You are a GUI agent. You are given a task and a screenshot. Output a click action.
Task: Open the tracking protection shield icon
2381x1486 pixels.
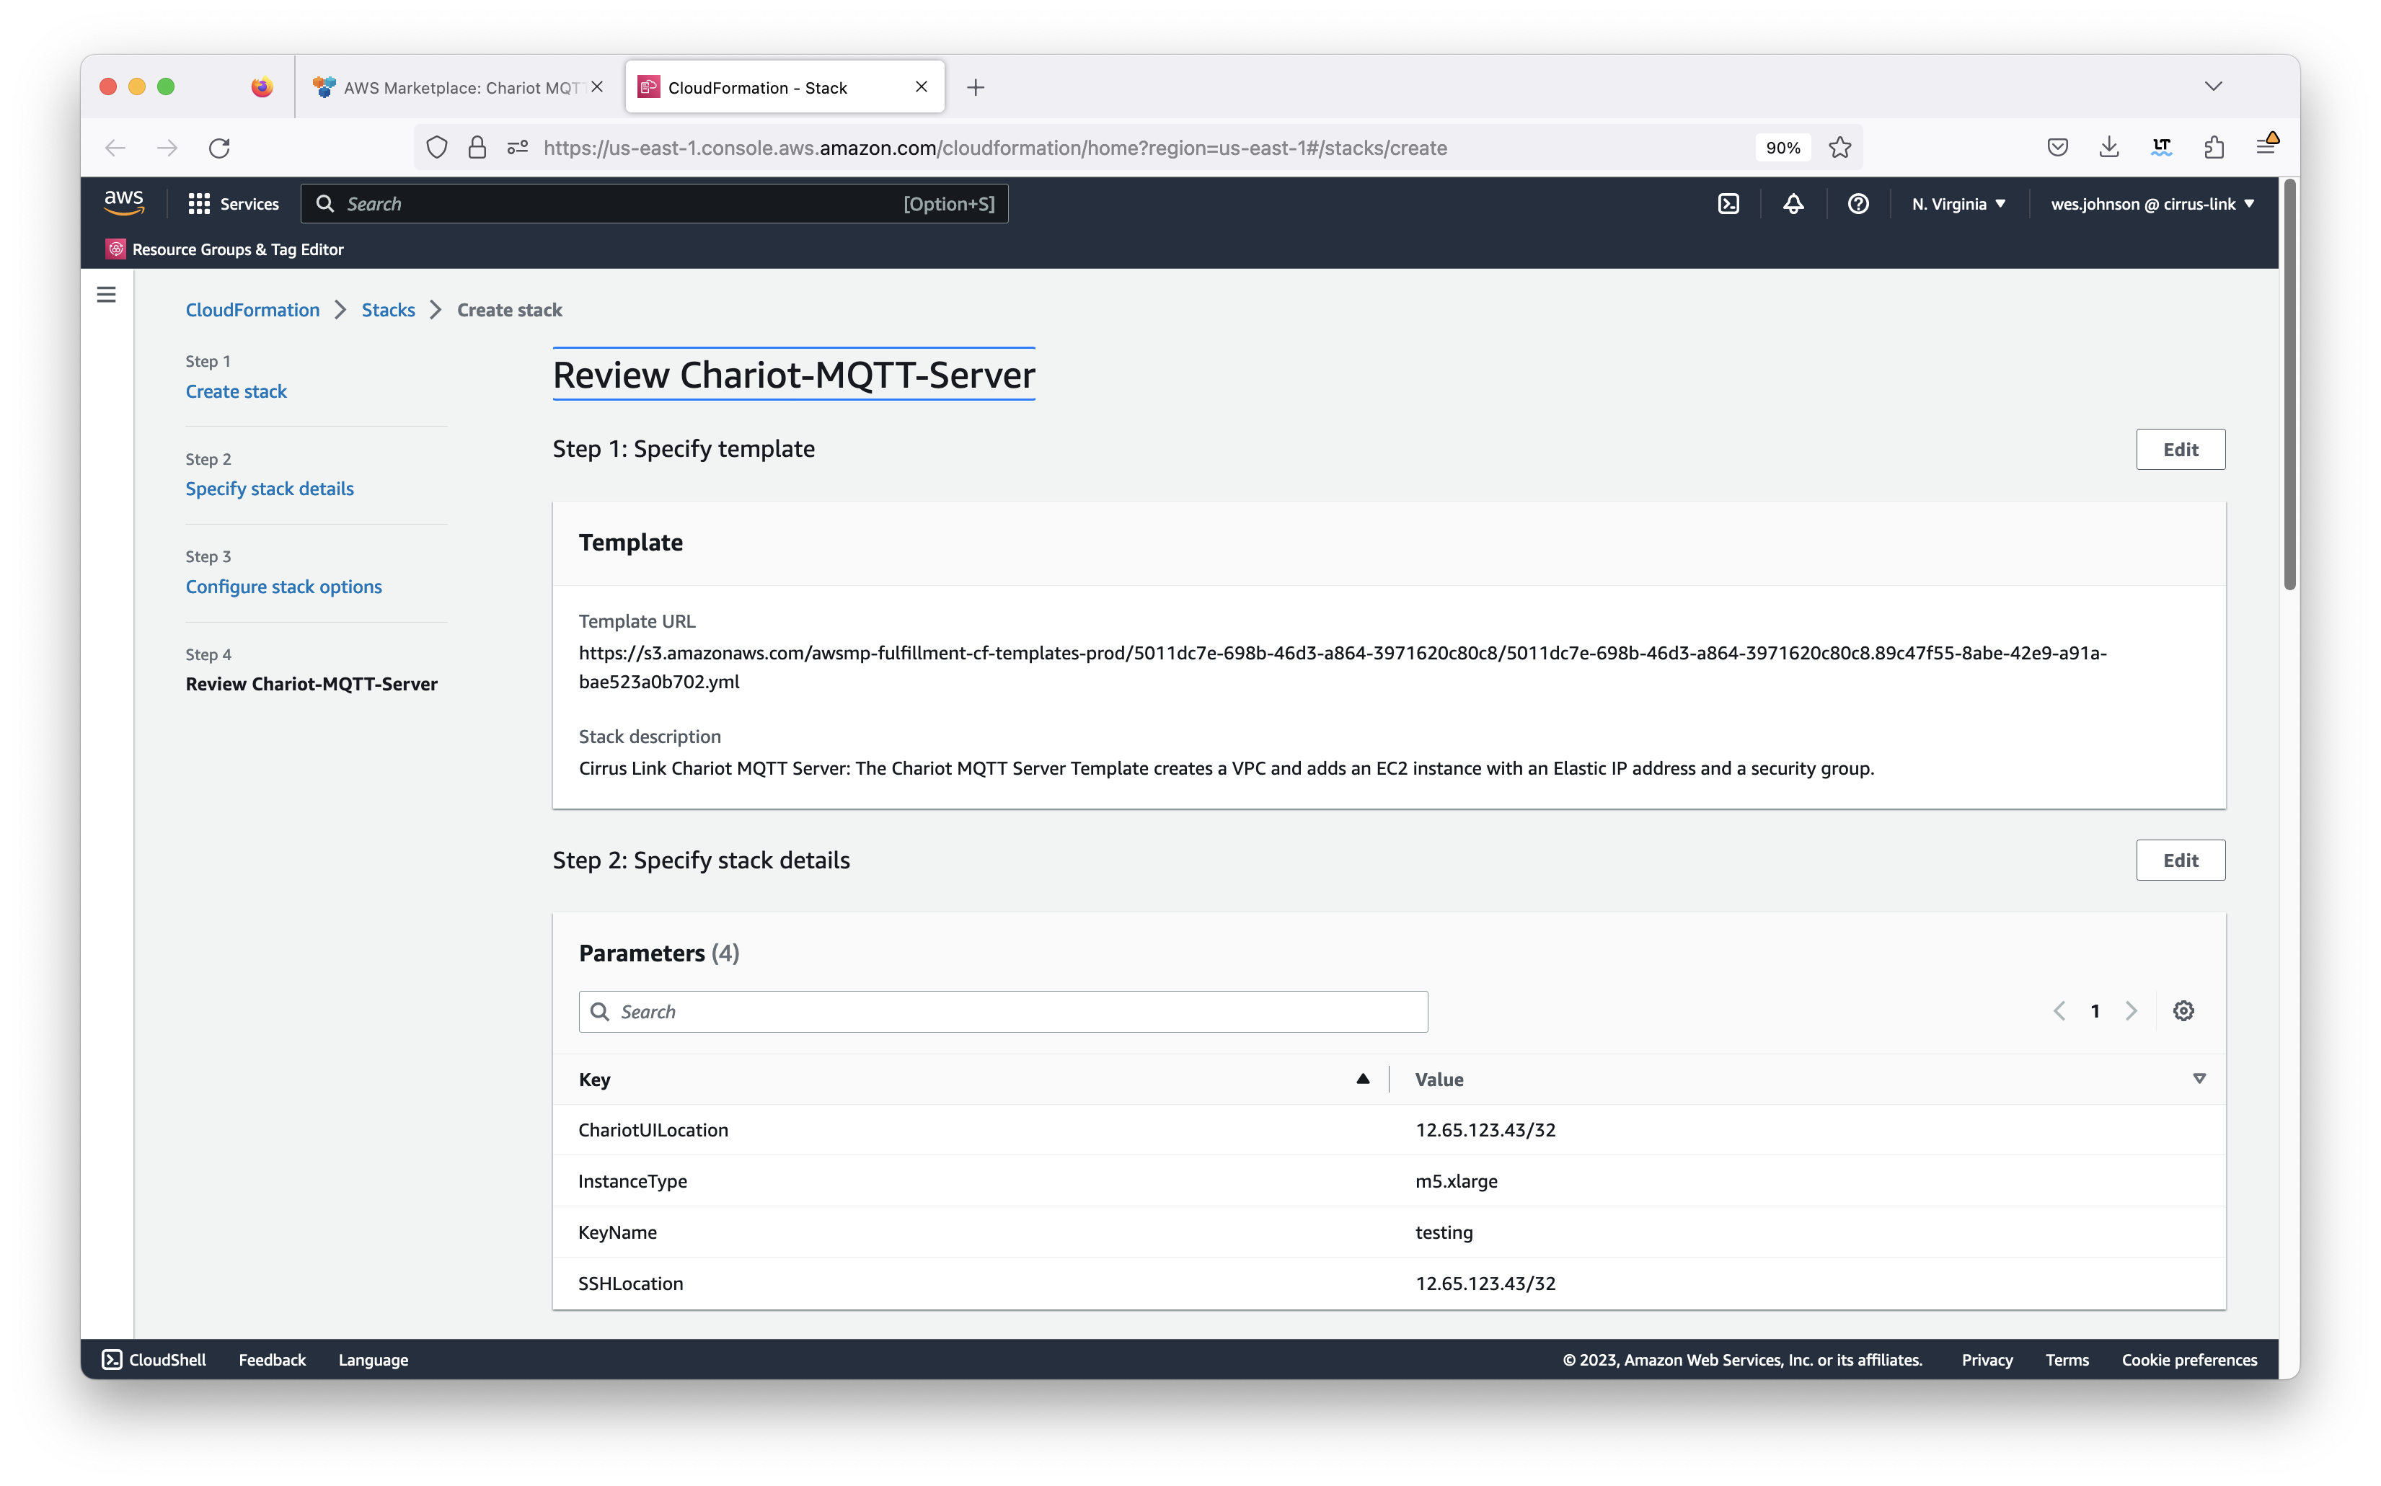436,148
